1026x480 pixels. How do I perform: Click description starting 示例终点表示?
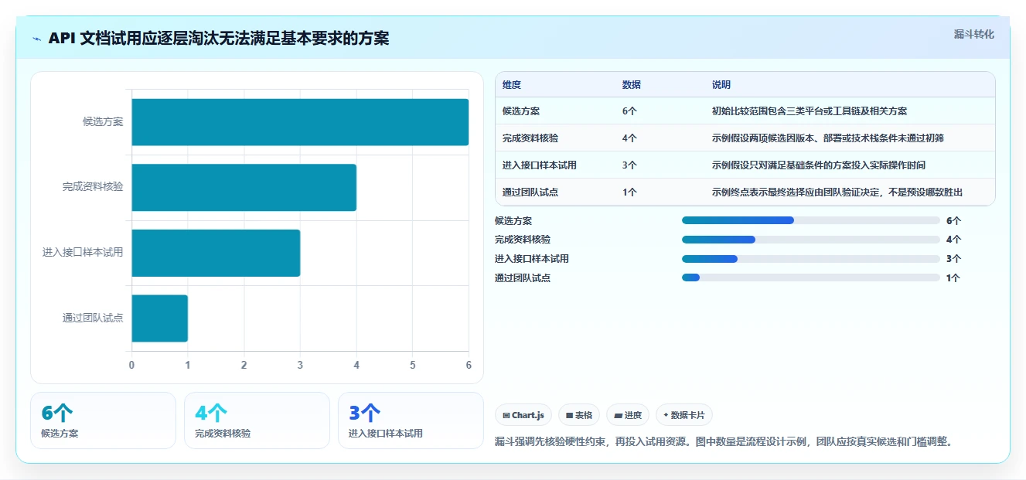point(838,192)
